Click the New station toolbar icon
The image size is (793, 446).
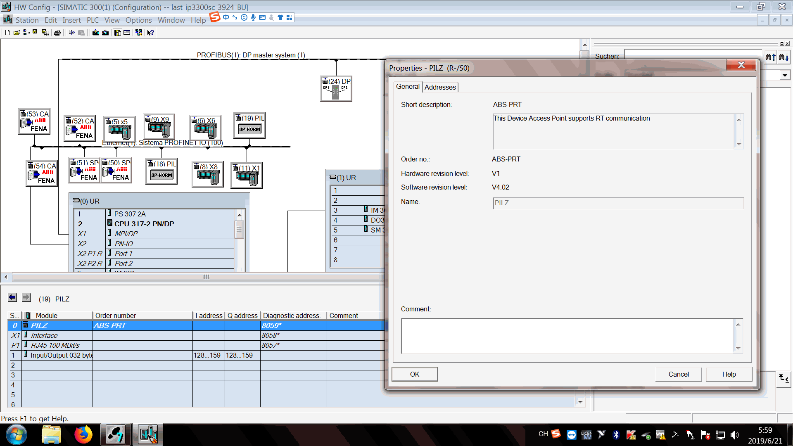[x=7, y=33]
